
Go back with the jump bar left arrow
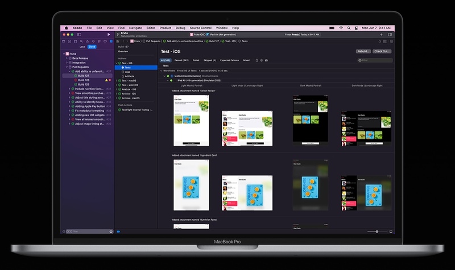(123, 41)
